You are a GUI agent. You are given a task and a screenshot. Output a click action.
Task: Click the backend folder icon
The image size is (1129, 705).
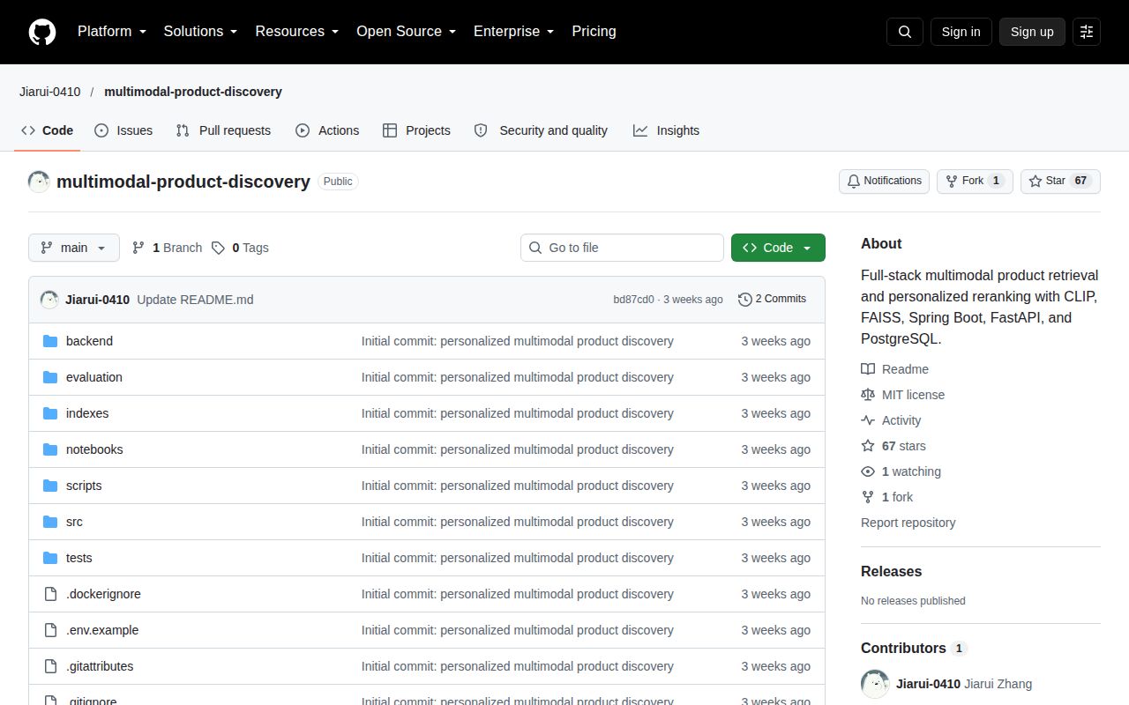tap(50, 341)
